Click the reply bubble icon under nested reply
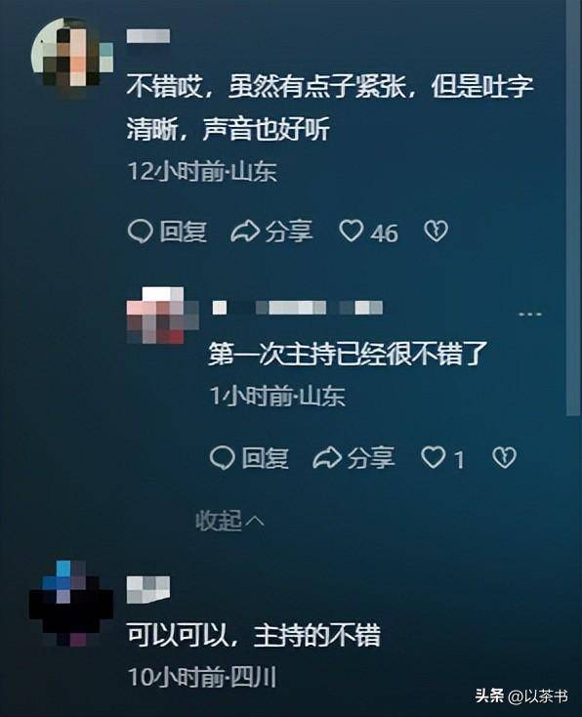582x717 pixels. [223, 458]
